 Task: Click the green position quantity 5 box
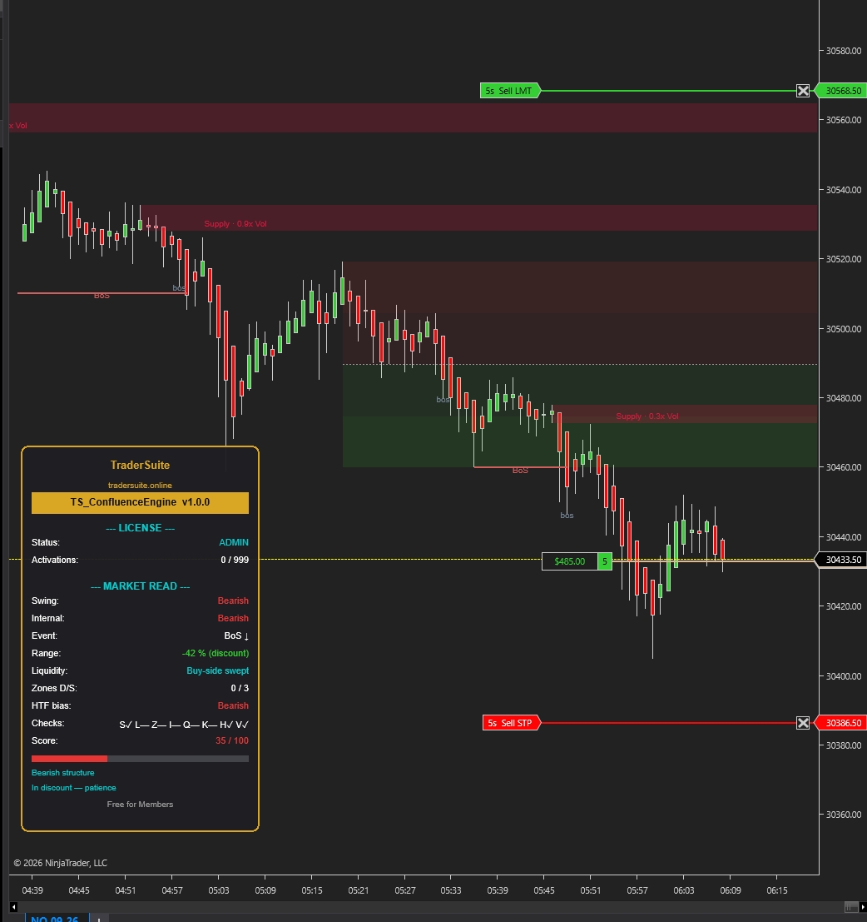[x=604, y=561]
